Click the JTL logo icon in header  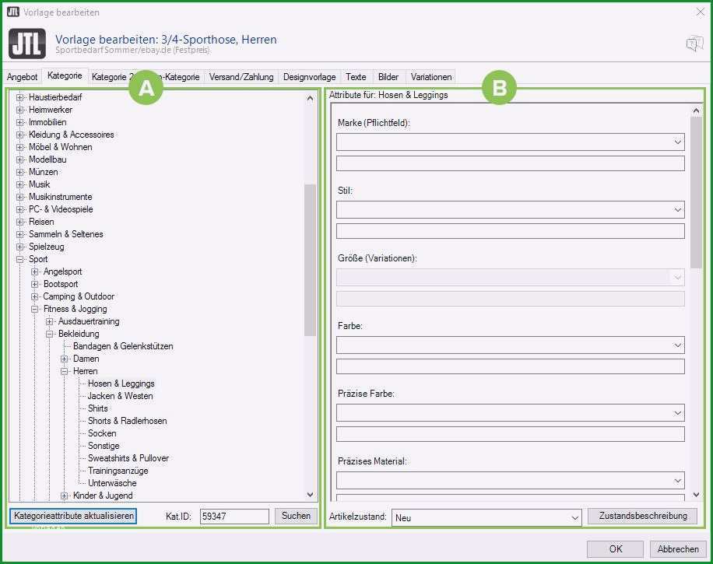point(26,44)
